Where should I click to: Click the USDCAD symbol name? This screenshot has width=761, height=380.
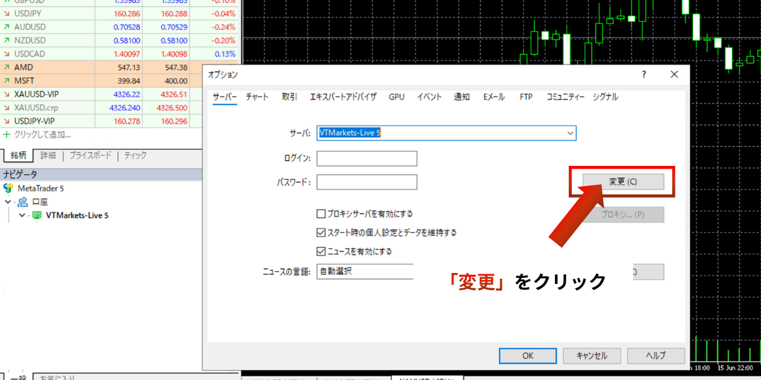point(30,54)
